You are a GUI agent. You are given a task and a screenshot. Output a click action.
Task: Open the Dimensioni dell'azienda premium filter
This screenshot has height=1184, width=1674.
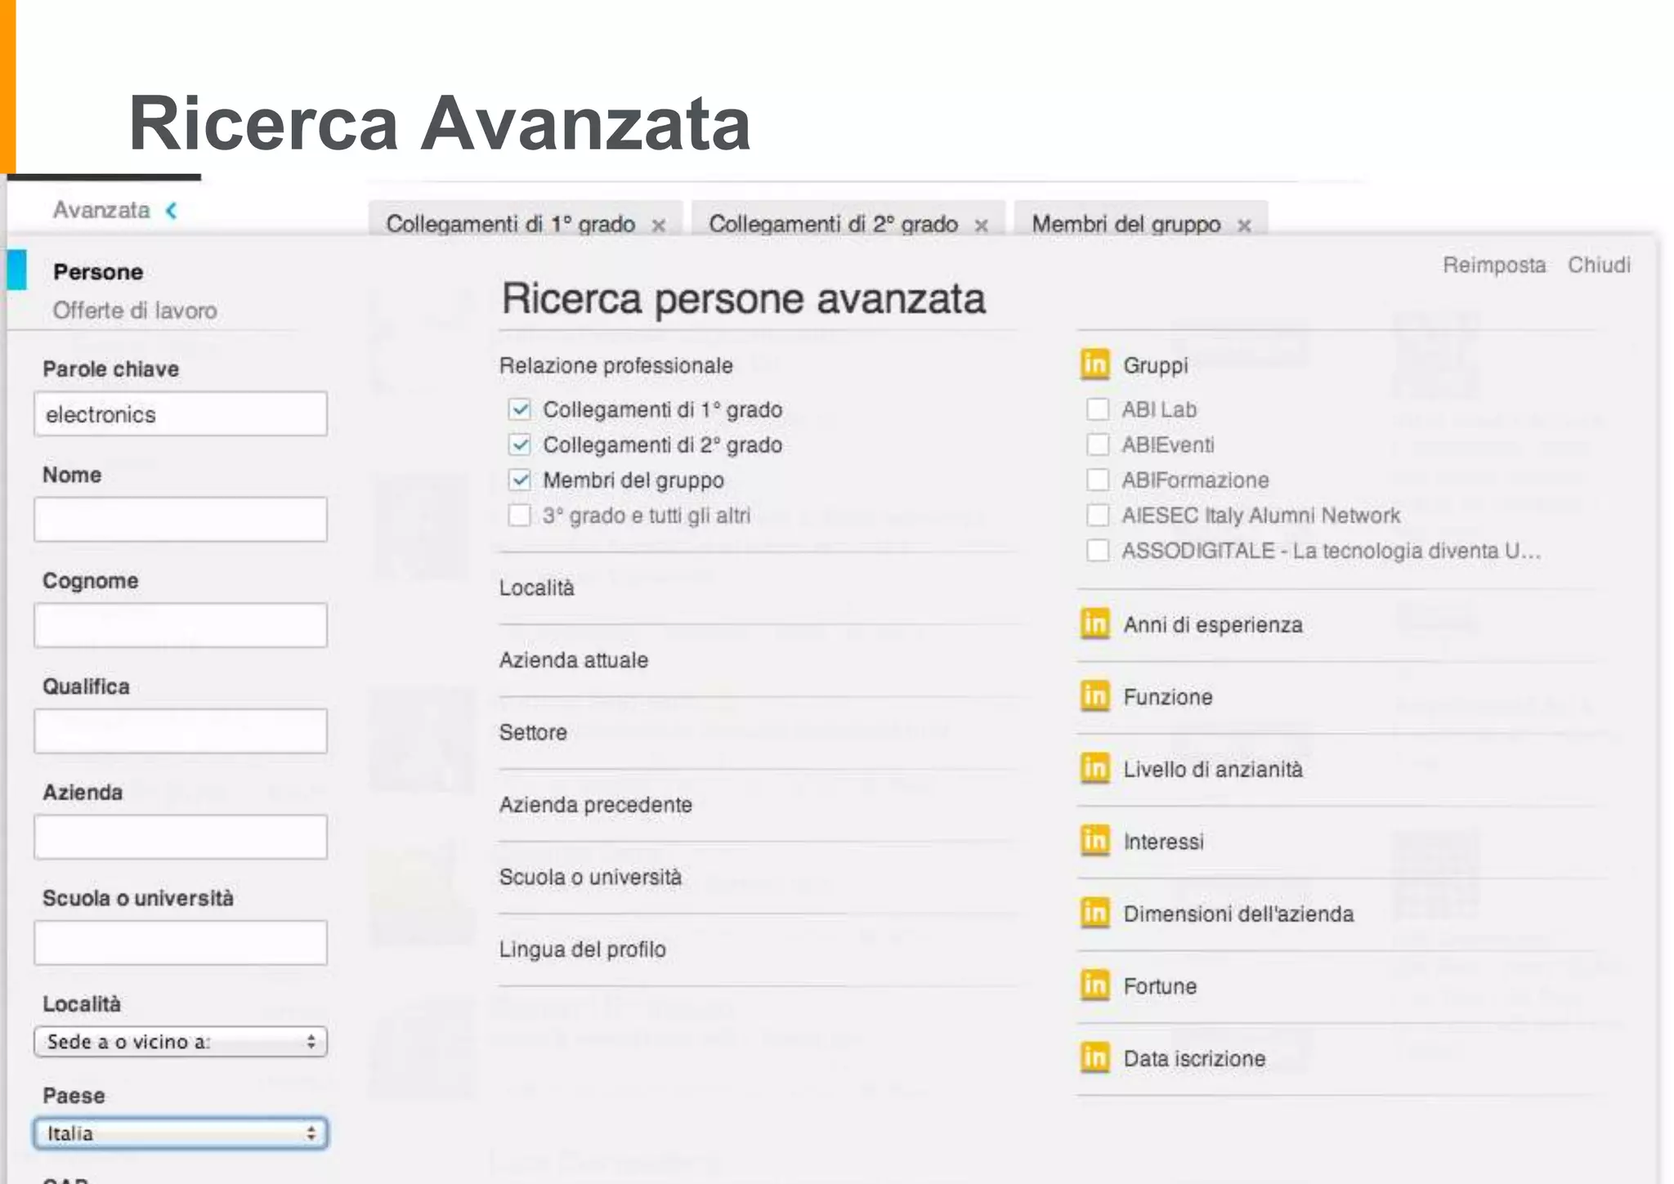point(1238,914)
